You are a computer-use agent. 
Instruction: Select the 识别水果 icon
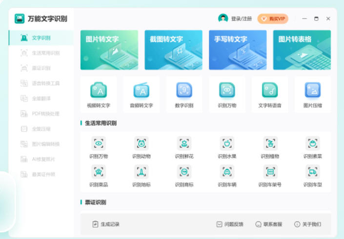point(227,143)
